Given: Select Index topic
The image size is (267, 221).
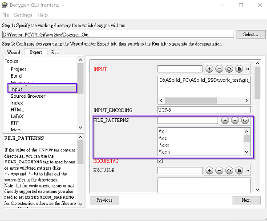Looking at the screenshot, I should pyautogui.click(x=16, y=103).
